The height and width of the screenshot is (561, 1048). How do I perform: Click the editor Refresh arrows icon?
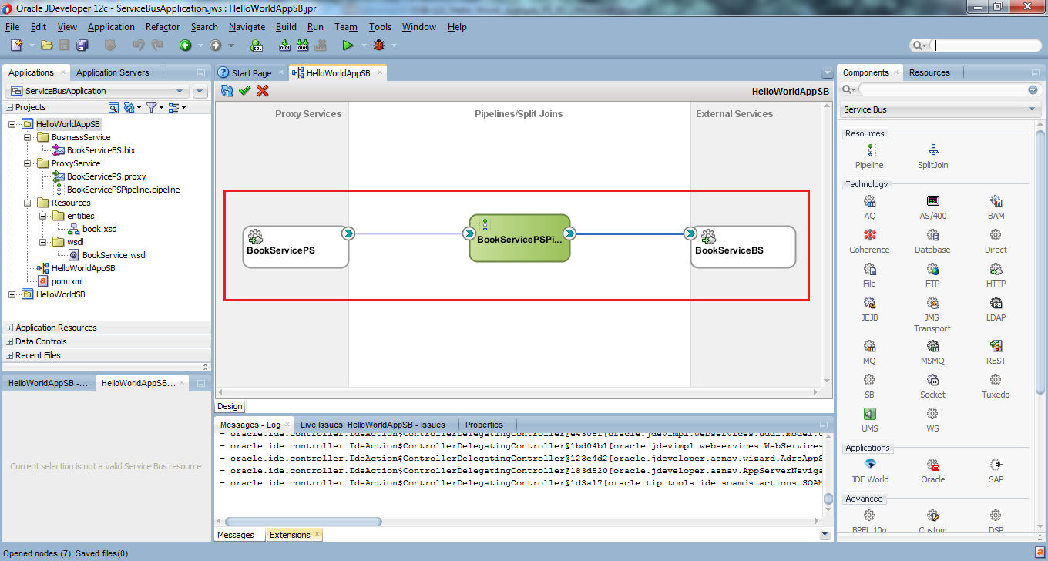(x=227, y=91)
